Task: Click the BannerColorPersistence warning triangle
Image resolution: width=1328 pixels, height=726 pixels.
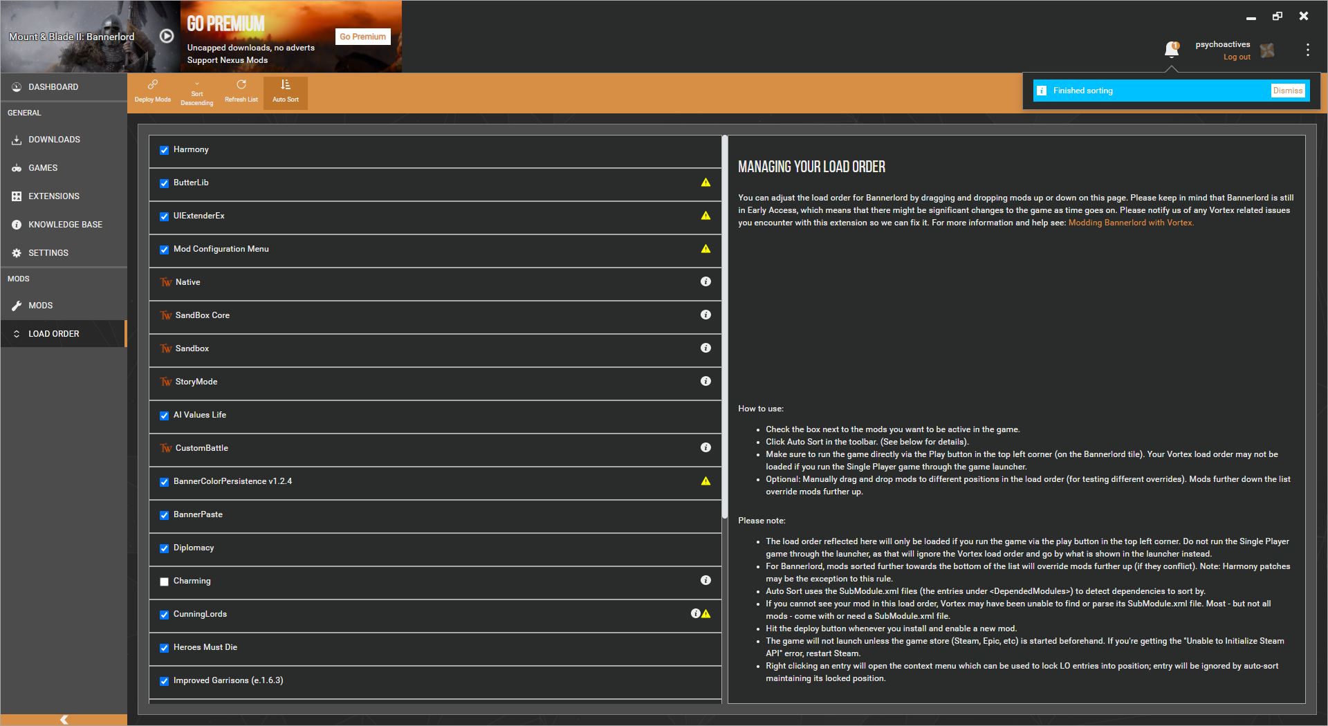Action: [x=705, y=481]
